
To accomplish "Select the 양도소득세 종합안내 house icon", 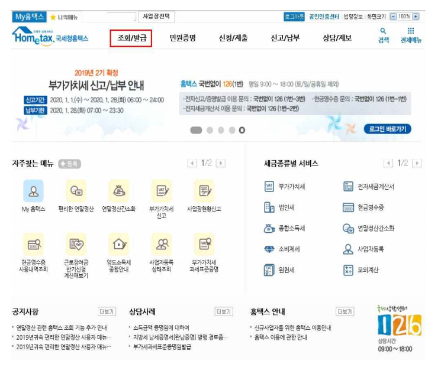I will [x=118, y=244].
